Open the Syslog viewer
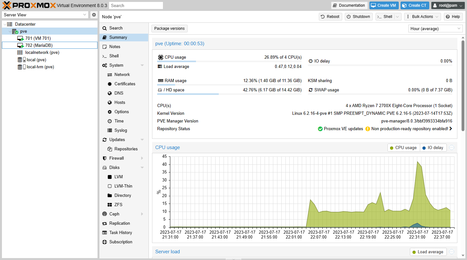The image size is (467, 260). [x=121, y=130]
